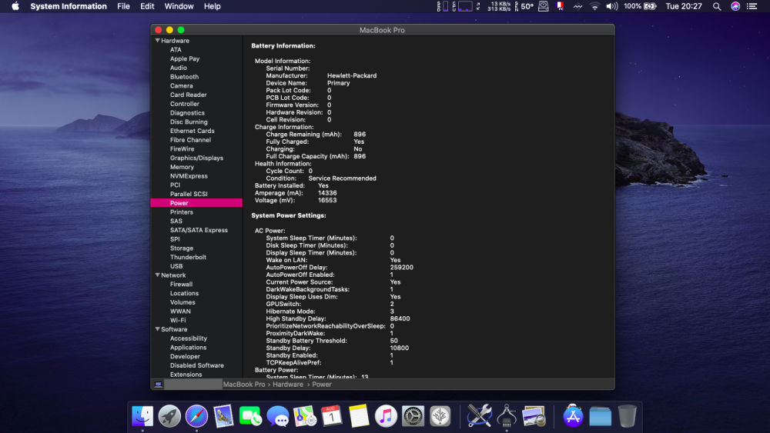Select Applications under Software

pyautogui.click(x=188, y=347)
